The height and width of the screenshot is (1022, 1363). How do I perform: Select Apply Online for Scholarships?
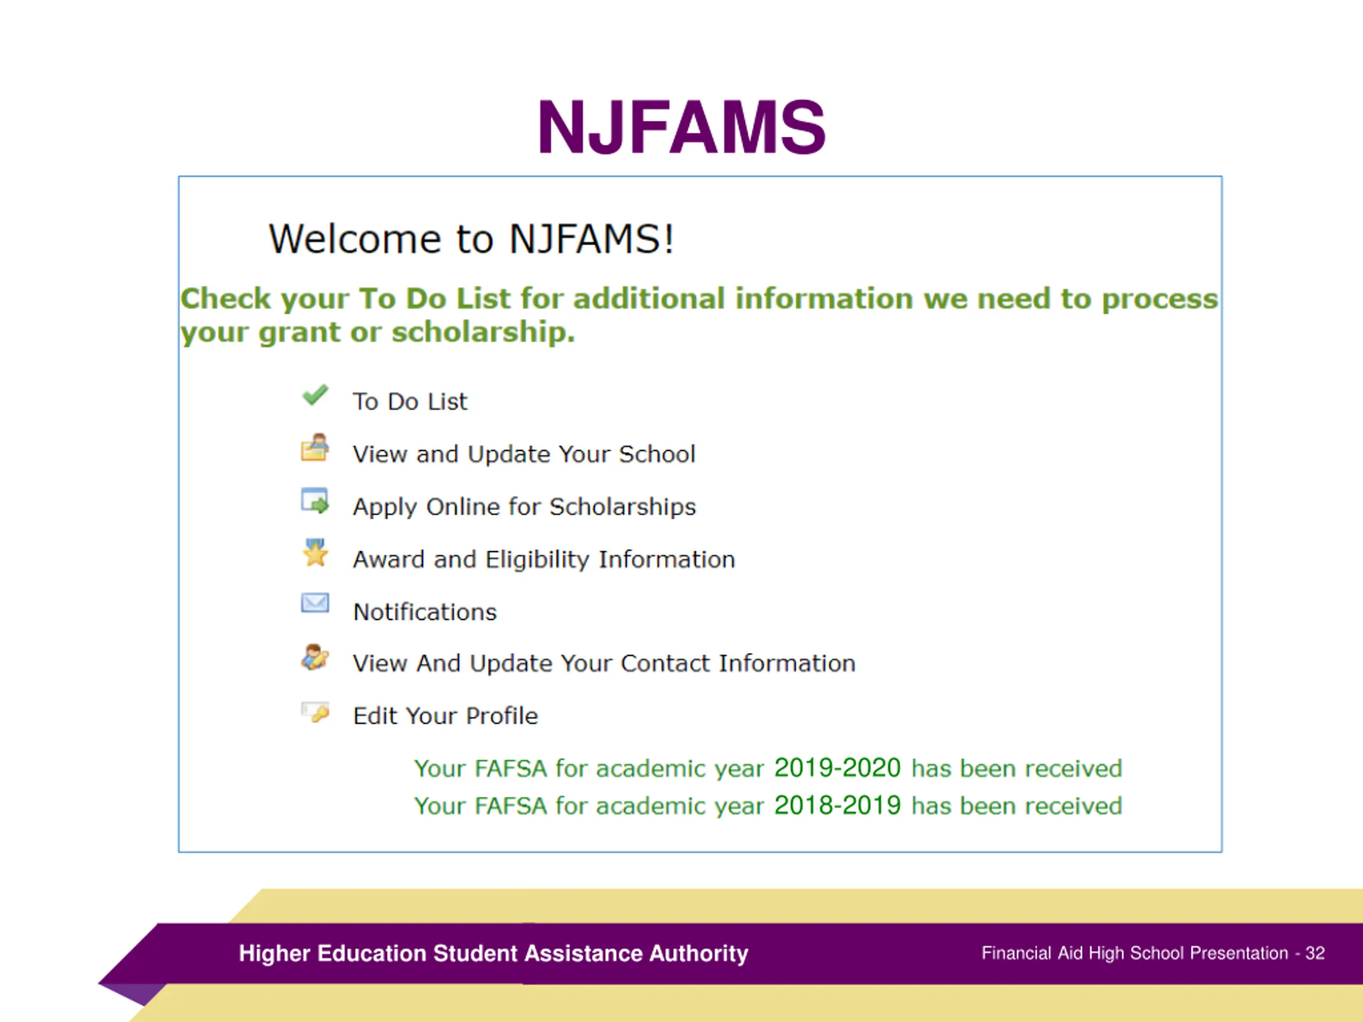click(524, 507)
